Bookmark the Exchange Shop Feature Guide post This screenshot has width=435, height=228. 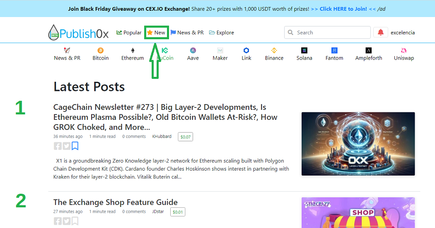click(75, 221)
